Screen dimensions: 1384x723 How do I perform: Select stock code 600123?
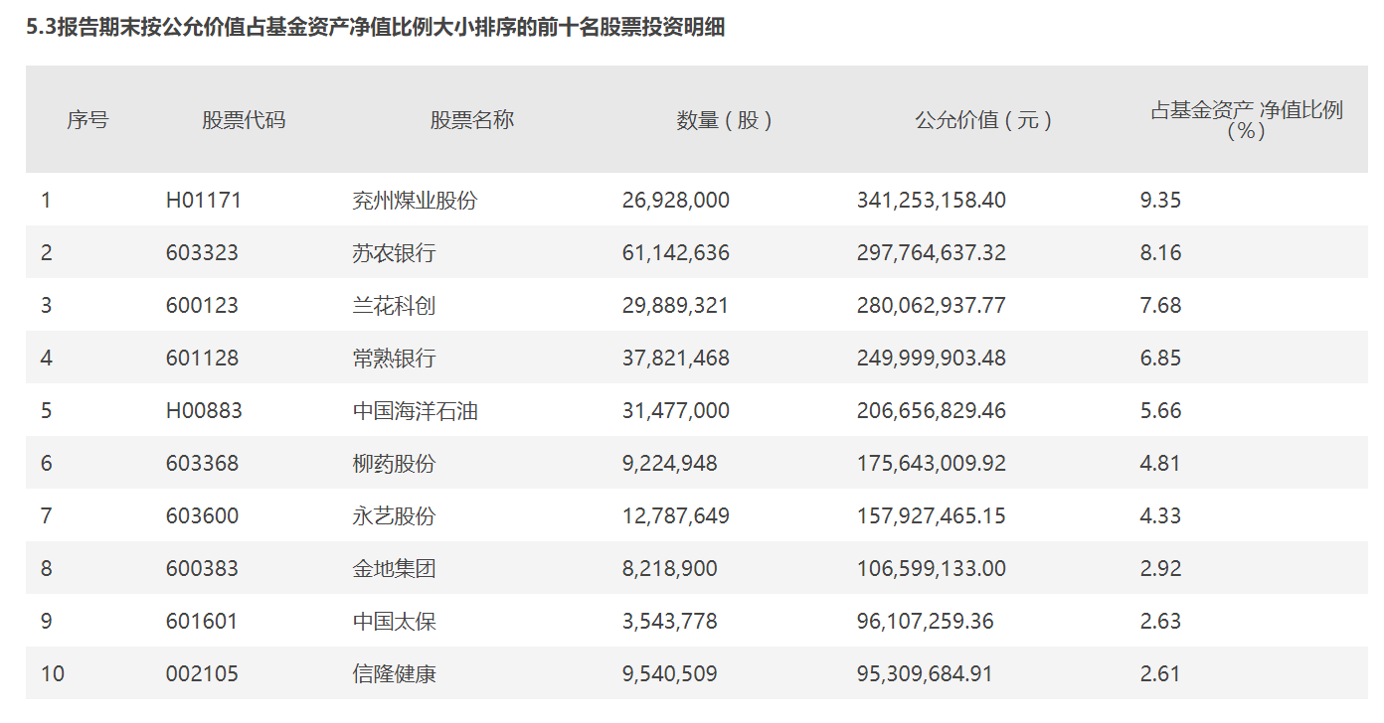coord(202,306)
